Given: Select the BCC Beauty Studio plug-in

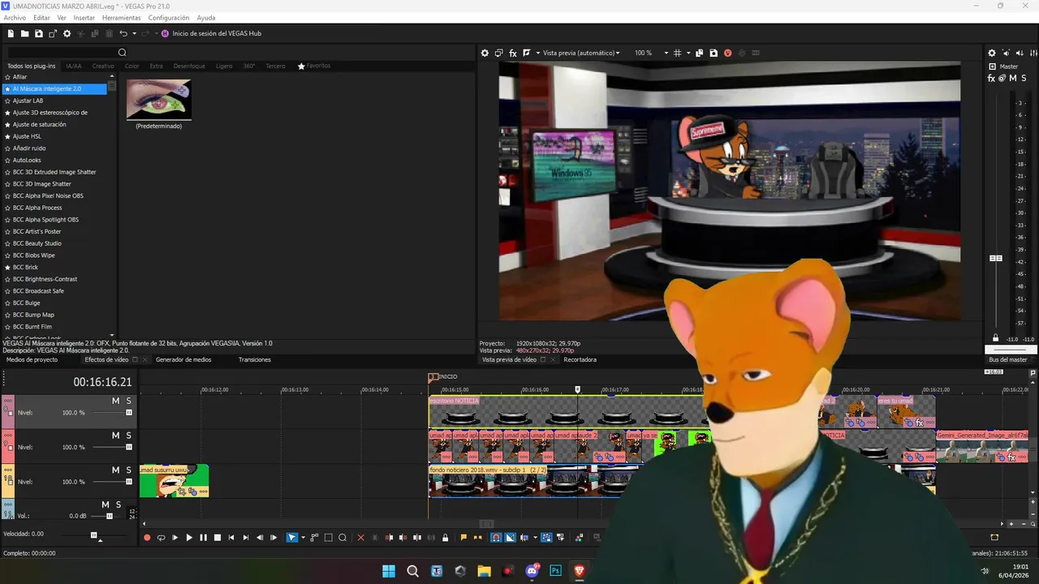Looking at the screenshot, I should point(37,243).
